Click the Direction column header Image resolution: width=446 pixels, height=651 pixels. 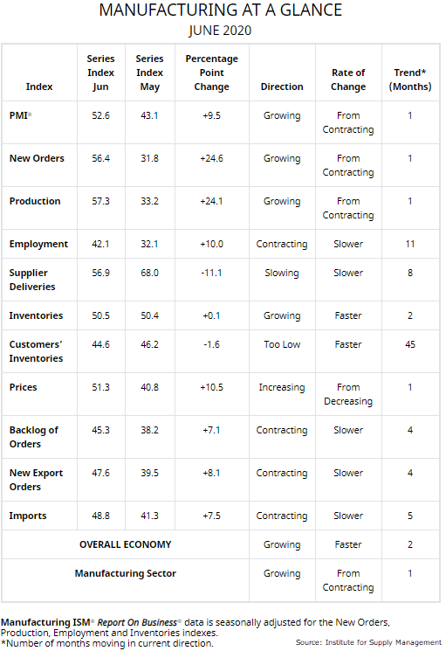tap(282, 87)
